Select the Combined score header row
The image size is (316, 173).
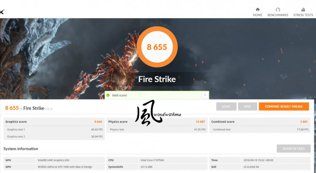tap(260, 122)
